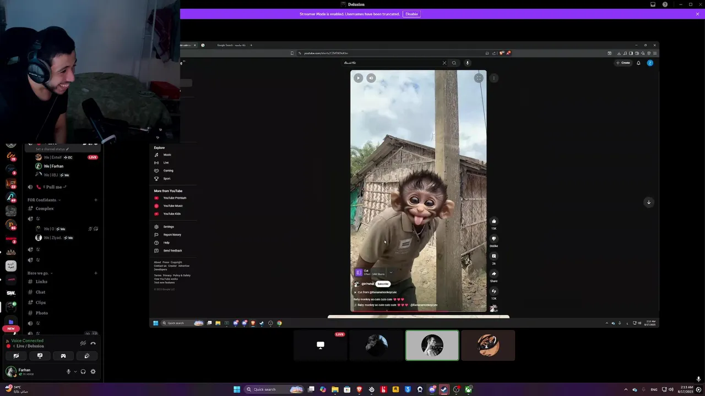705x396 pixels.
Task: Dismiss the Streamer Mode banner
Action: click(697, 14)
